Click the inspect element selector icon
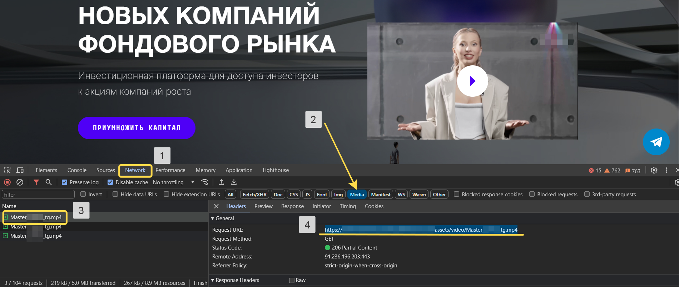The width and height of the screenshot is (679, 287). tap(7, 170)
